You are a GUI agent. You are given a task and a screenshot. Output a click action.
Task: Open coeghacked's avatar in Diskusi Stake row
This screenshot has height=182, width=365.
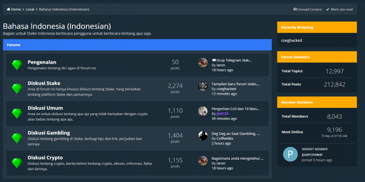click(x=203, y=86)
